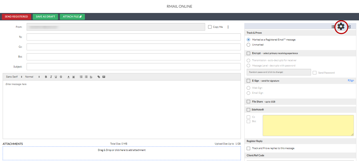Select the Unmarked radio option
359x161 pixels.
[249, 45]
